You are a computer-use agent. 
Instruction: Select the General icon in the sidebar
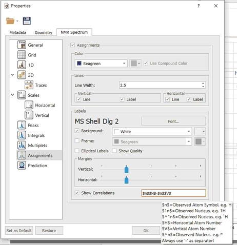[22, 45]
